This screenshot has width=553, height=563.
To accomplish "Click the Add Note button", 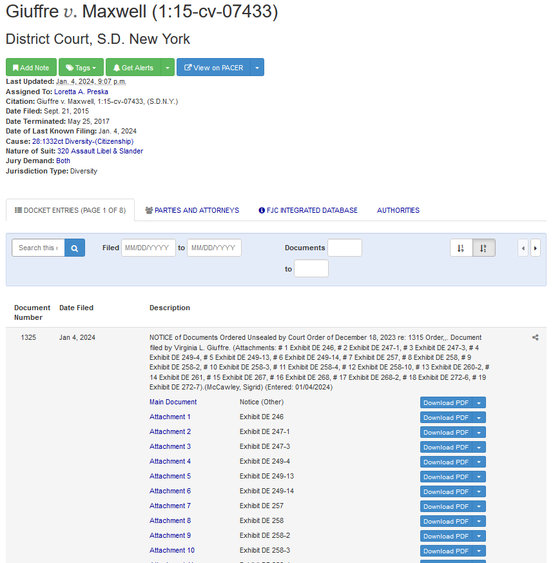I will [31, 67].
